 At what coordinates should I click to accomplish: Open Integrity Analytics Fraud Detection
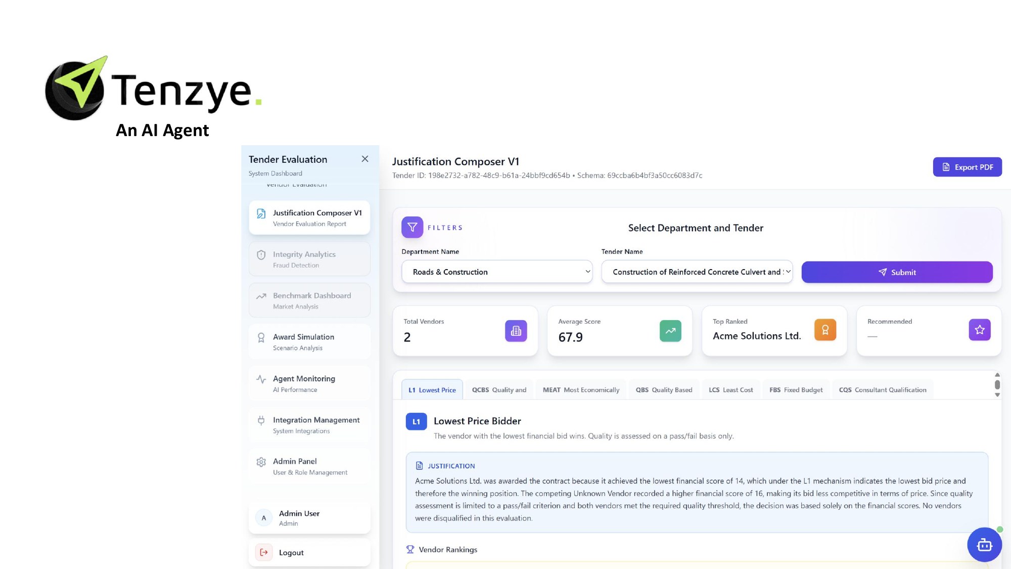tap(309, 259)
